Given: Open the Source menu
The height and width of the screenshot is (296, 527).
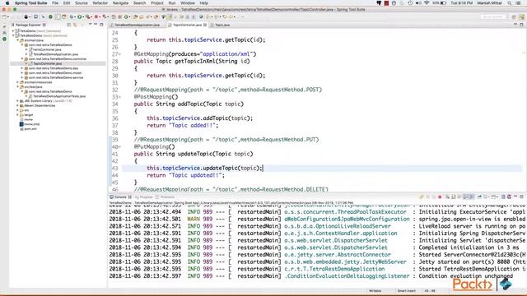Looking at the screenshot, I should (x=82, y=3).
